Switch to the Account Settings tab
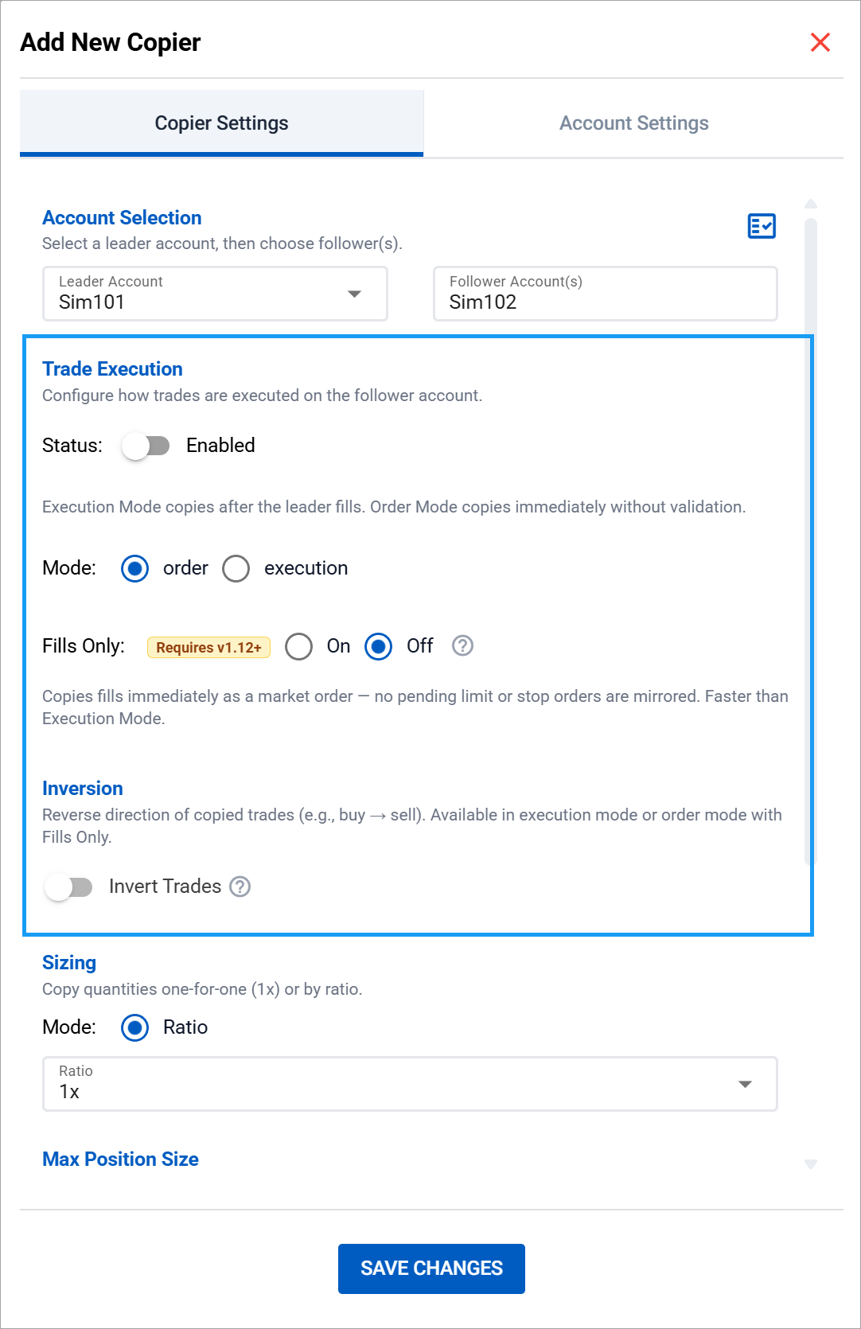This screenshot has height=1329, width=861. pyautogui.click(x=633, y=123)
